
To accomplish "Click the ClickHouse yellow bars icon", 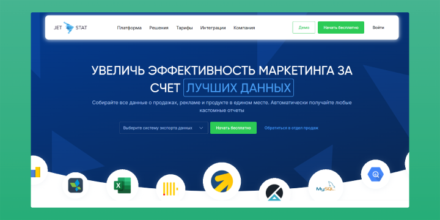I will 170,188.
